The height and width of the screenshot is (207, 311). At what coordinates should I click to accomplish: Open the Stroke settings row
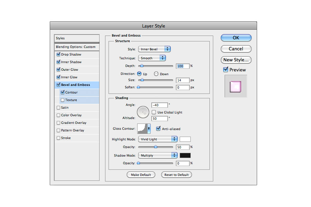(x=77, y=138)
